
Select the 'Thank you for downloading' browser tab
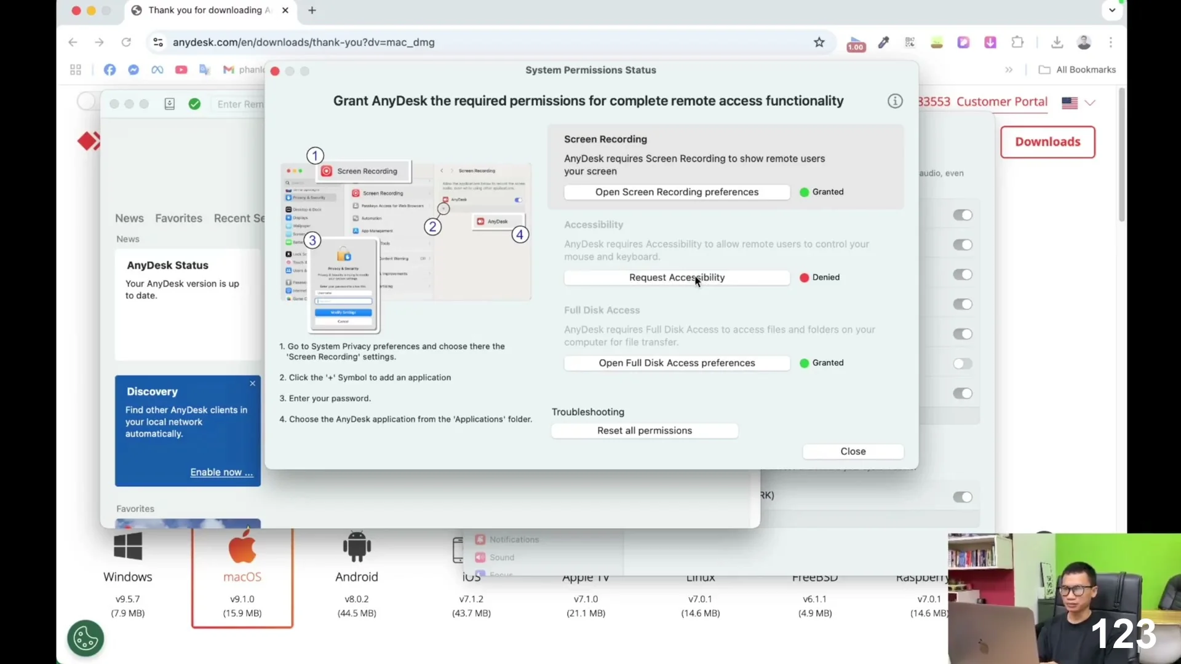[x=210, y=10]
